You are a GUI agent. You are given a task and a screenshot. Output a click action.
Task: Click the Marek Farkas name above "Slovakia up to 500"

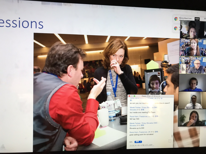tap(144, 124)
